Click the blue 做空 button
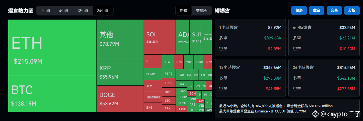The width and height of the screenshot is (363, 121). point(317,10)
